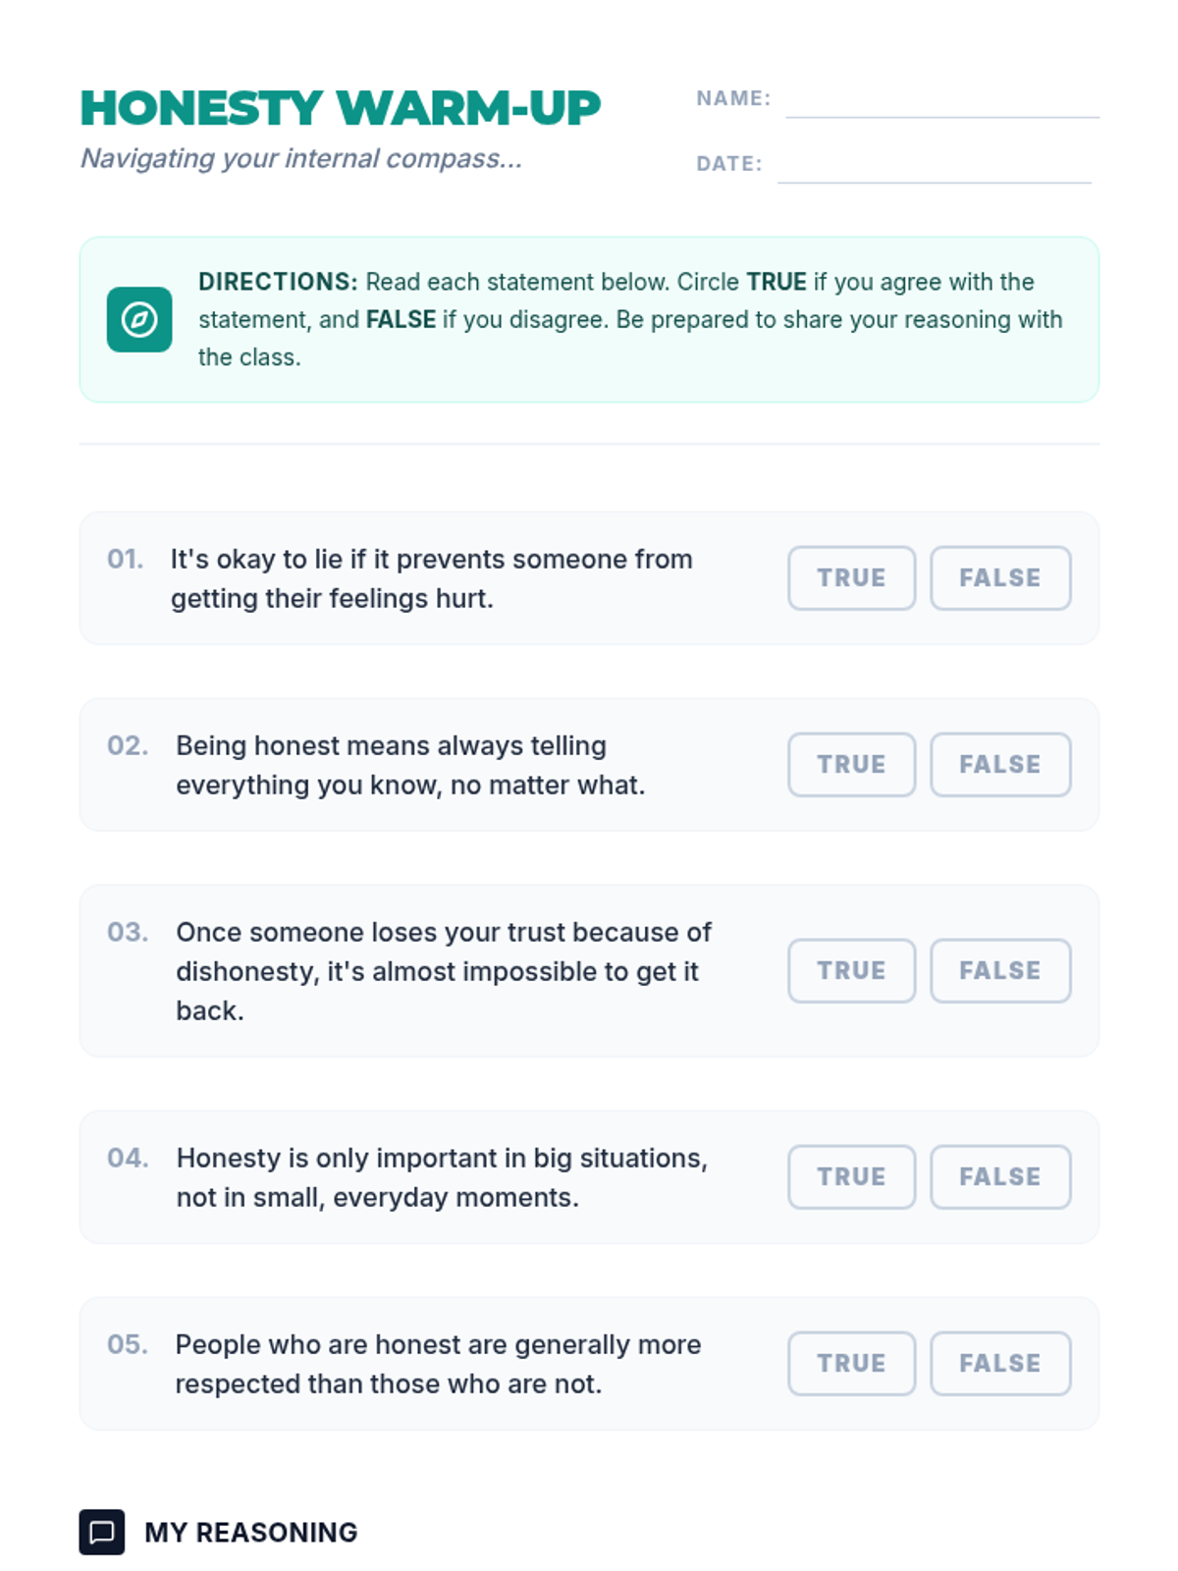Click the Name input line
Screen dimensions: 1178x1571
(941, 103)
